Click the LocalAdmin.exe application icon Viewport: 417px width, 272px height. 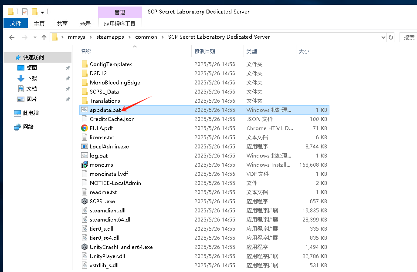click(85, 146)
